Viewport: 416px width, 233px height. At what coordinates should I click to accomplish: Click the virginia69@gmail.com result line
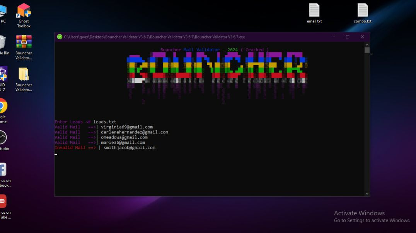coord(104,127)
